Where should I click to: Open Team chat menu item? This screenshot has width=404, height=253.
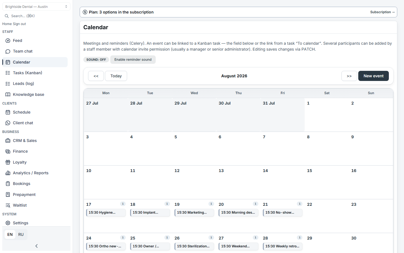(x=35, y=51)
